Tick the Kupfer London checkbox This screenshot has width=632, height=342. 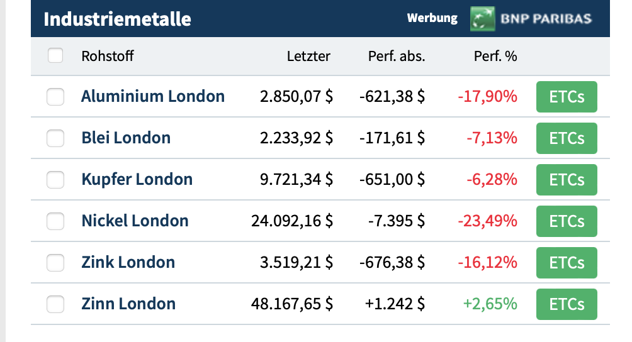pos(55,180)
